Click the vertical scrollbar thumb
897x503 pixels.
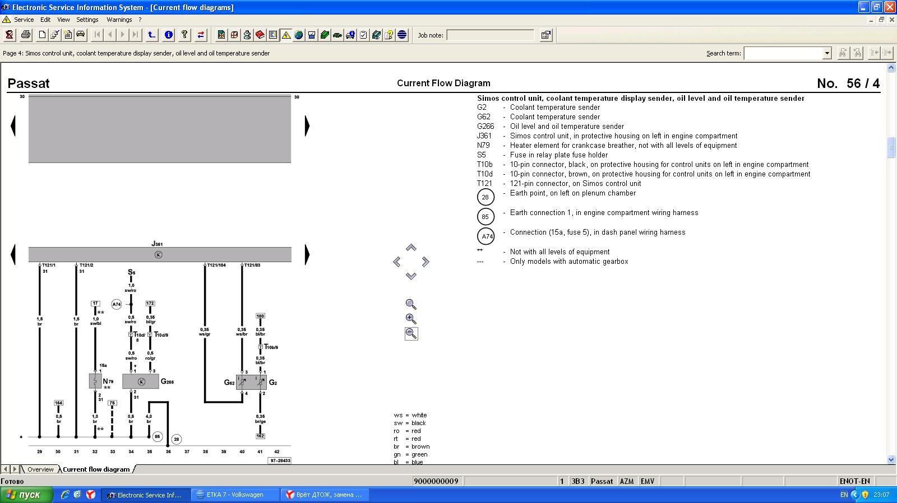891,148
